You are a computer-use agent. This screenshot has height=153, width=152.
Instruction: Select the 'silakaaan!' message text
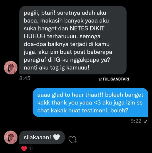coord(37,137)
